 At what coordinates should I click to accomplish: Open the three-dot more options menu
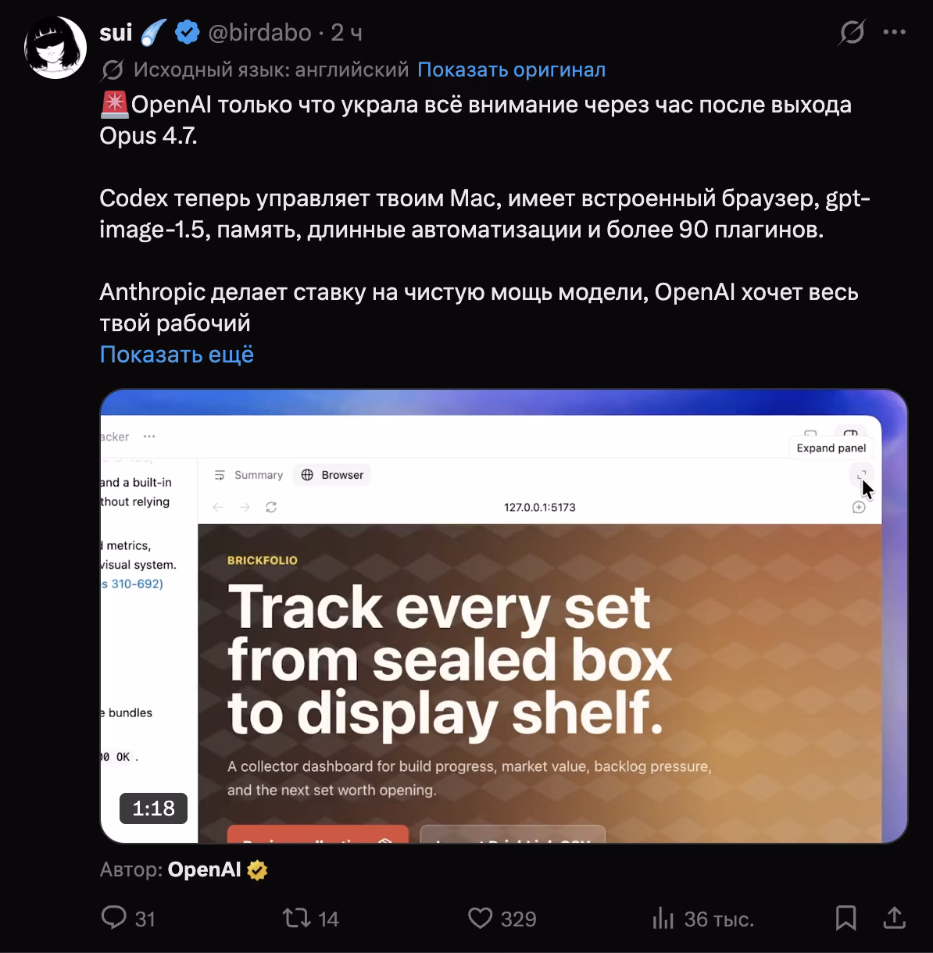click(x=894, y=33)
